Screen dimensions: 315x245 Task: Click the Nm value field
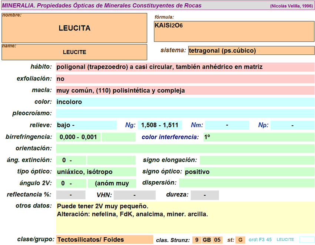pos(227,125)
